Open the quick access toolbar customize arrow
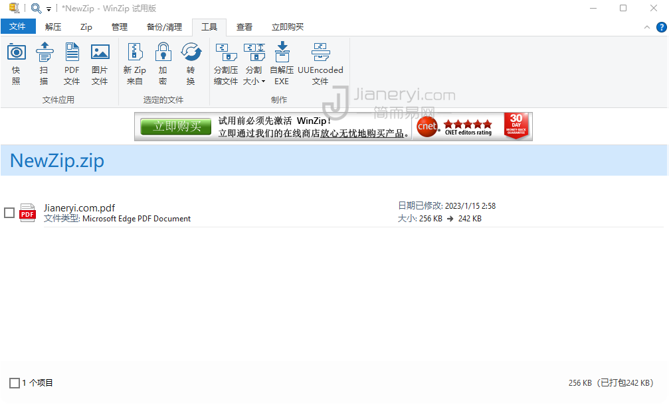 [x=48, y=9]
